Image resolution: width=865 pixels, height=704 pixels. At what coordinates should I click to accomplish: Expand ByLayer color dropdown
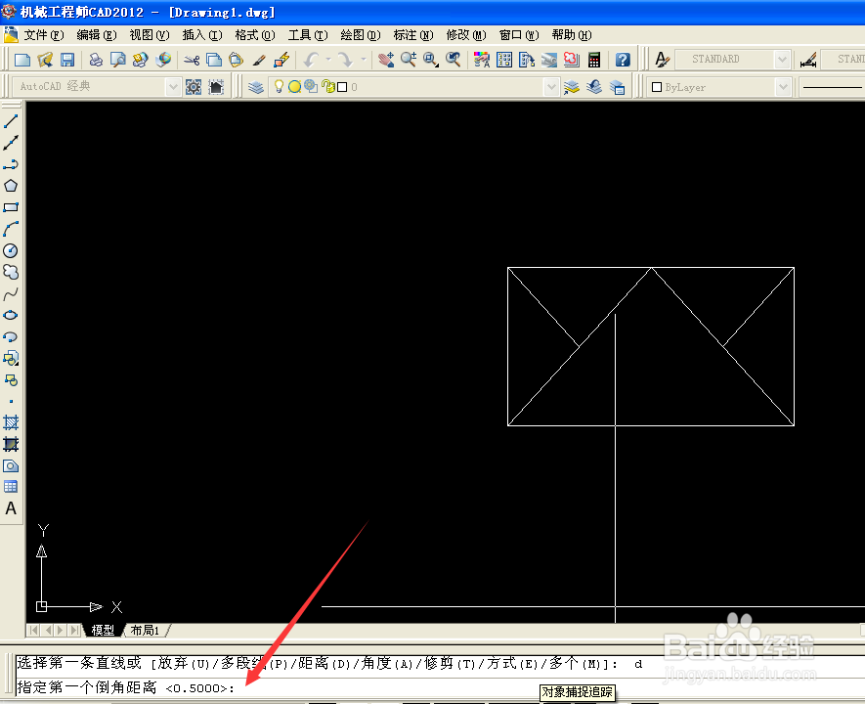click(x=782, y=87)
